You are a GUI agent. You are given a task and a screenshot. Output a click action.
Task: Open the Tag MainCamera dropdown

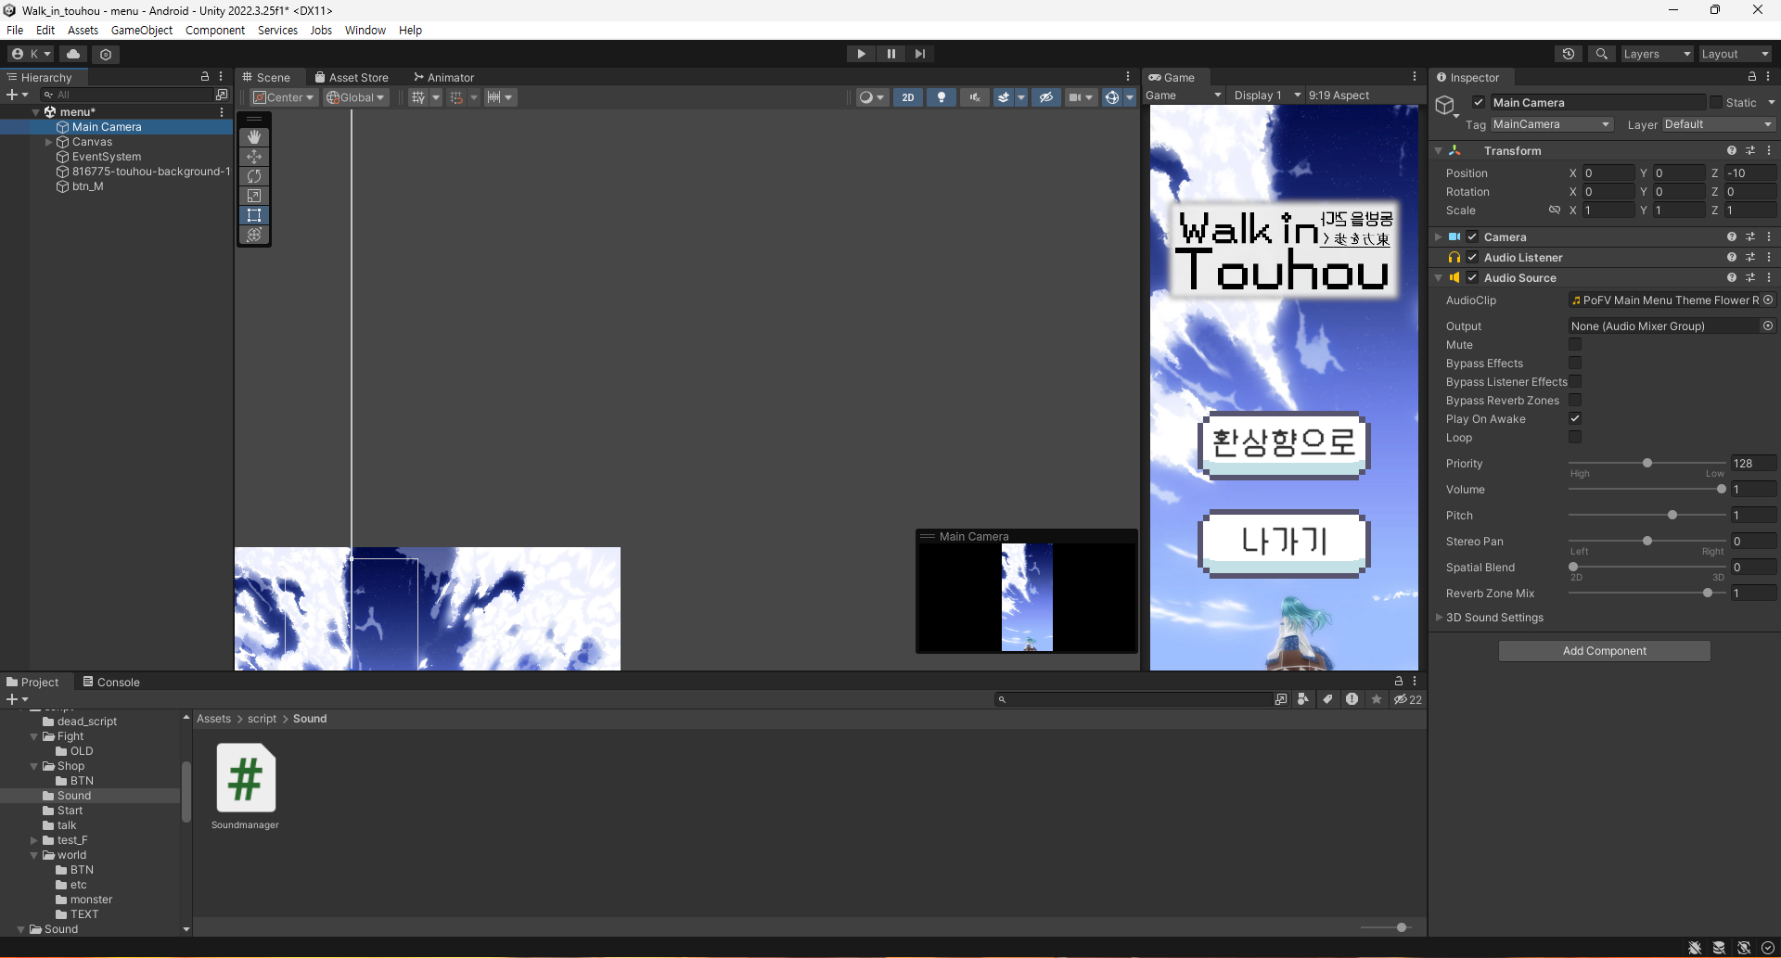coord(1552,124)
